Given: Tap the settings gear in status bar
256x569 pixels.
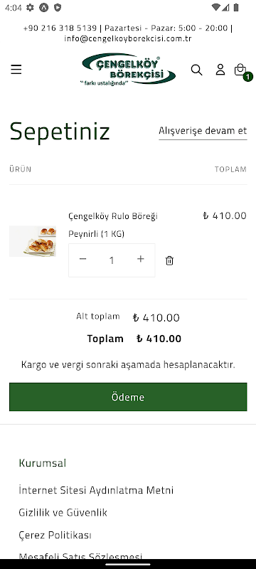Looking at the screenshot, I should click(x=30, y=8).
